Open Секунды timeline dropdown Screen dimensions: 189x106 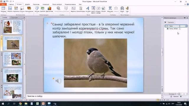pyautogui.click(x=172, y=94)
